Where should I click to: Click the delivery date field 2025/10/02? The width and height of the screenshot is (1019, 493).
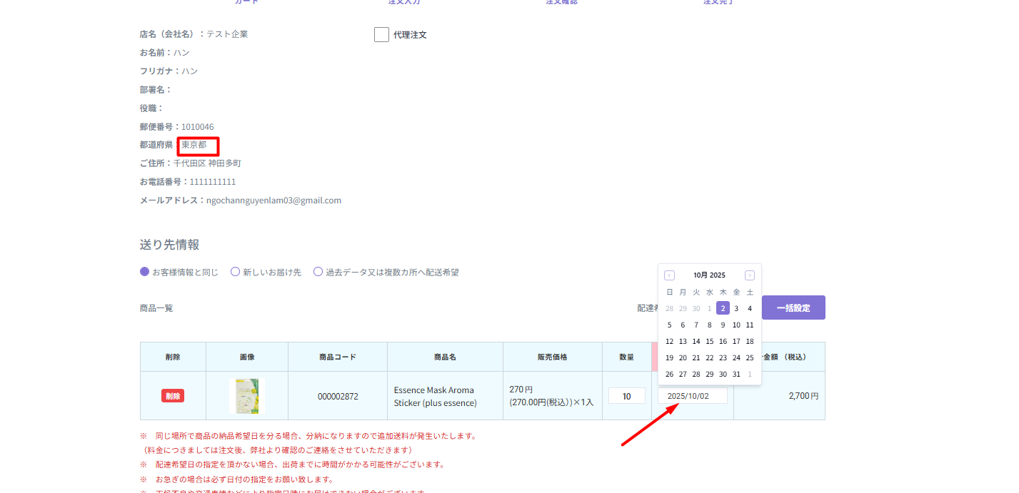pos(692,396)
